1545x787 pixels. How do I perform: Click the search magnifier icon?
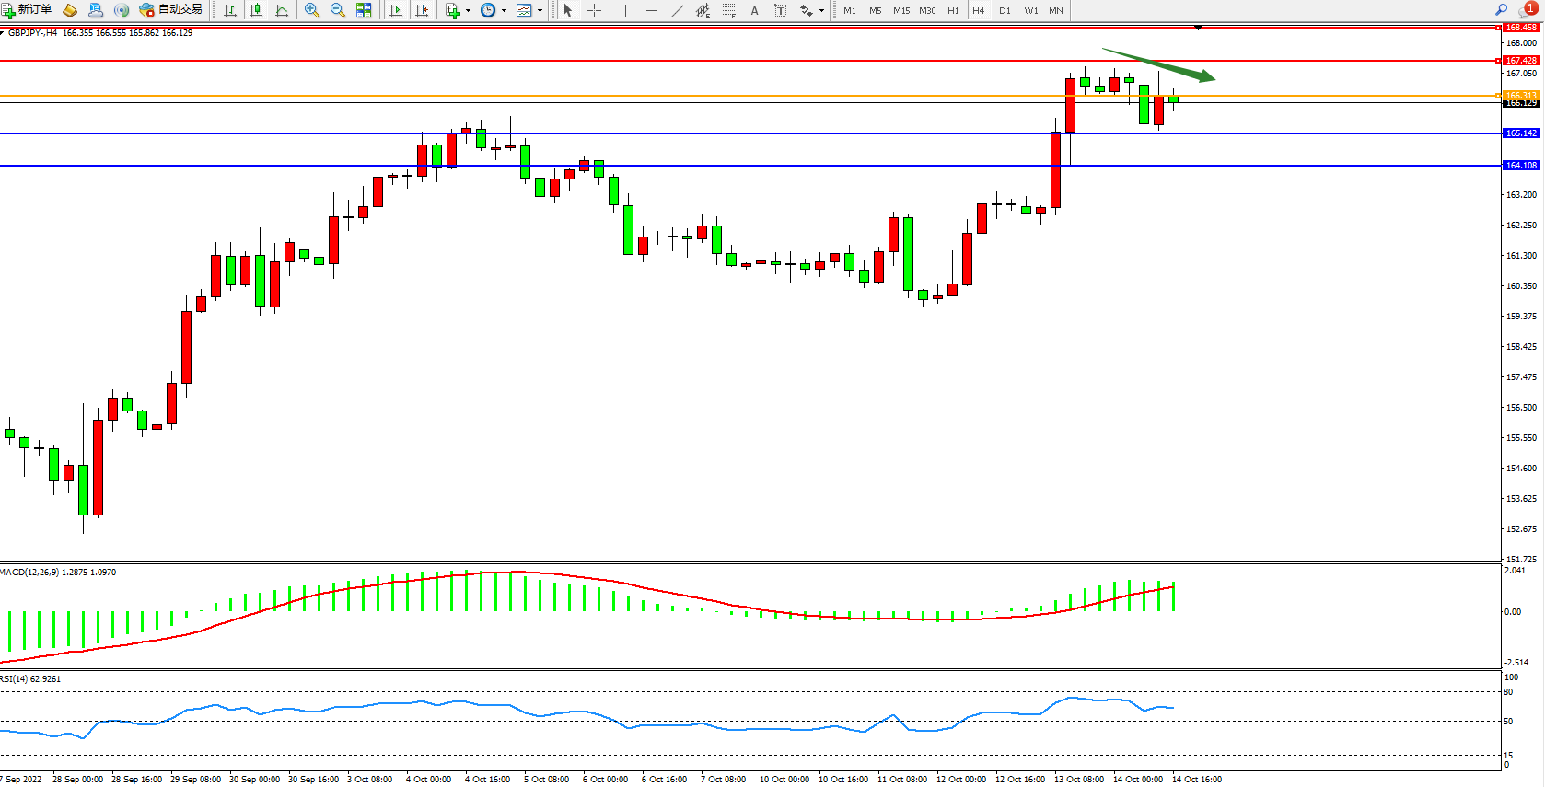pyautogui.click(x=1501, y=10)
